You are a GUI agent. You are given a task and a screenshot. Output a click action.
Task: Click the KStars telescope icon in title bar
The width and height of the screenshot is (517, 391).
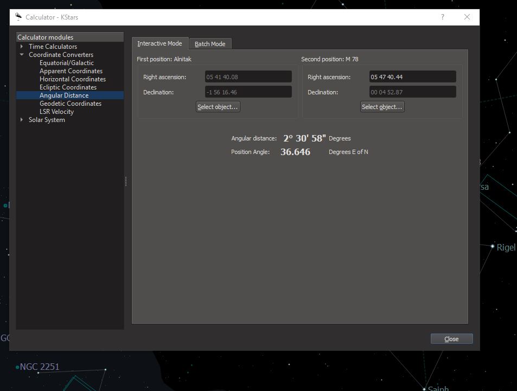(18, 16)
